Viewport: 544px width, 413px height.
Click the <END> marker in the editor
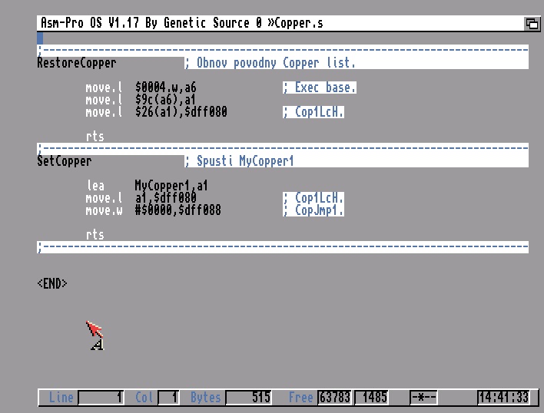[52, 284]
